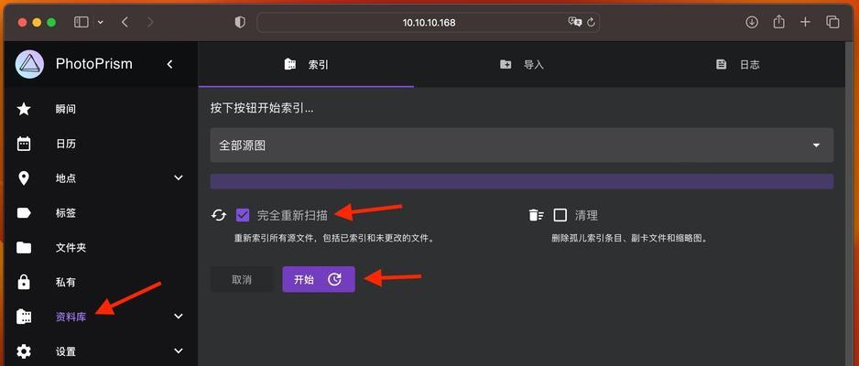Click the translate icon in address bar

(x=575, y=23)
